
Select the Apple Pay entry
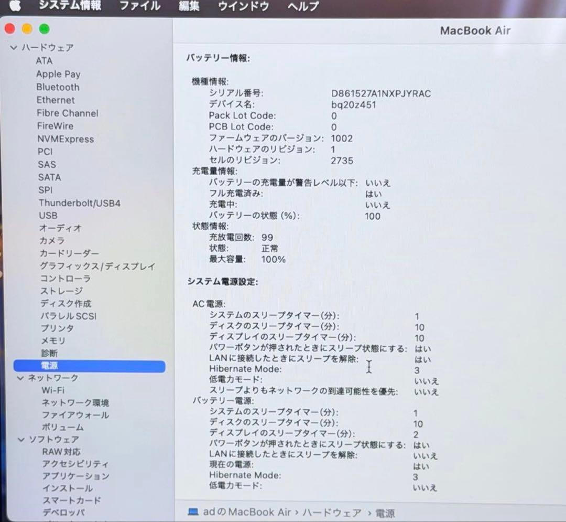point(59,73)
